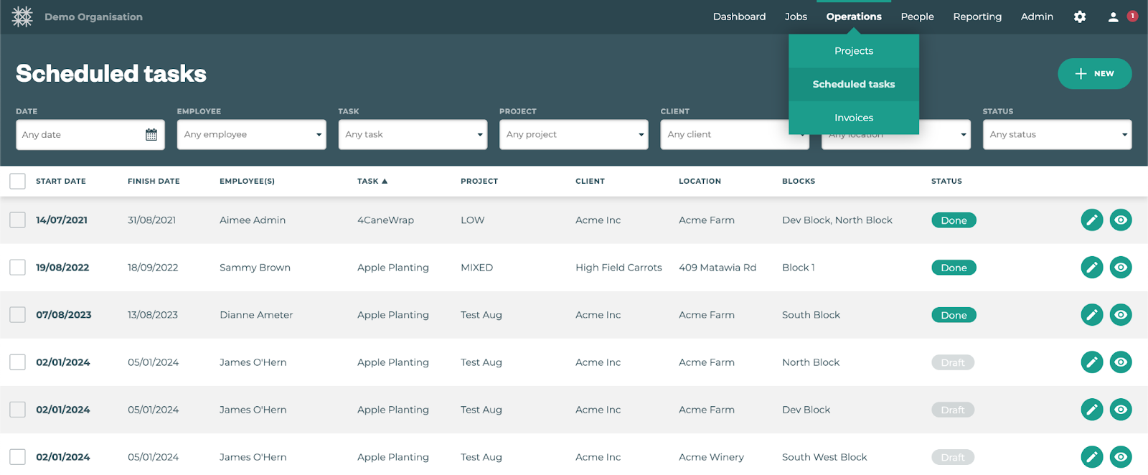Image resolution: width=1148 pixels, height=475 pixels.
Task: Select Projects in the Operations dropdown menu
Action: coord(853,51)
